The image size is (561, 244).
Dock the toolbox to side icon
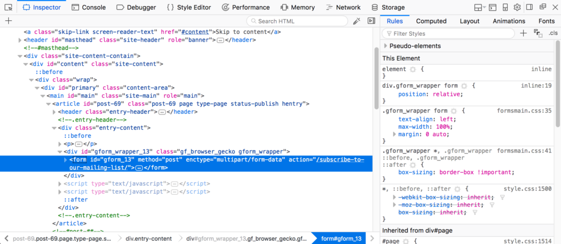[x=530, y=7]
